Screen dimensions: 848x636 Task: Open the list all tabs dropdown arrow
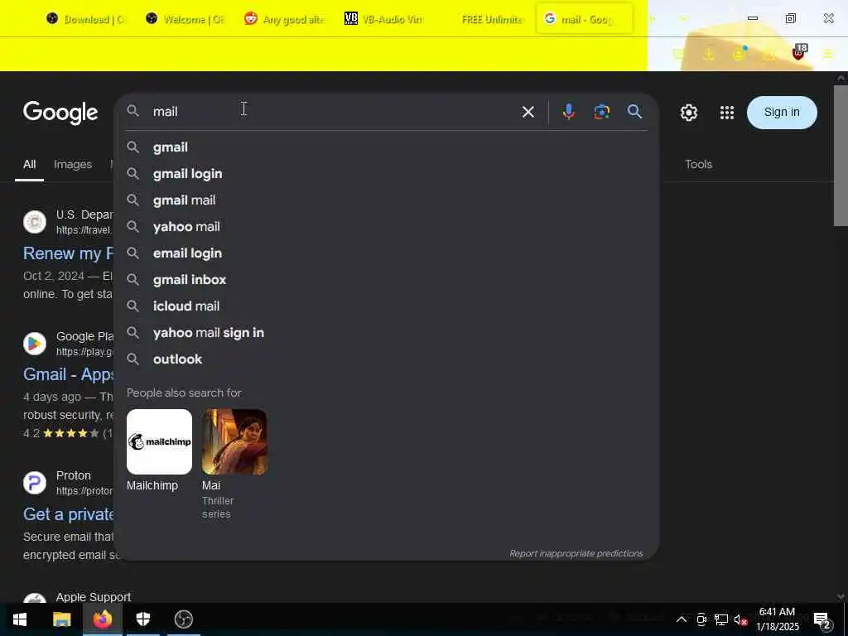point(683,19)
